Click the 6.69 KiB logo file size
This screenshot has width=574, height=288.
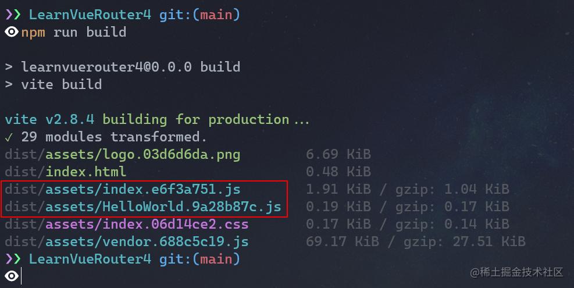(338, 155)
